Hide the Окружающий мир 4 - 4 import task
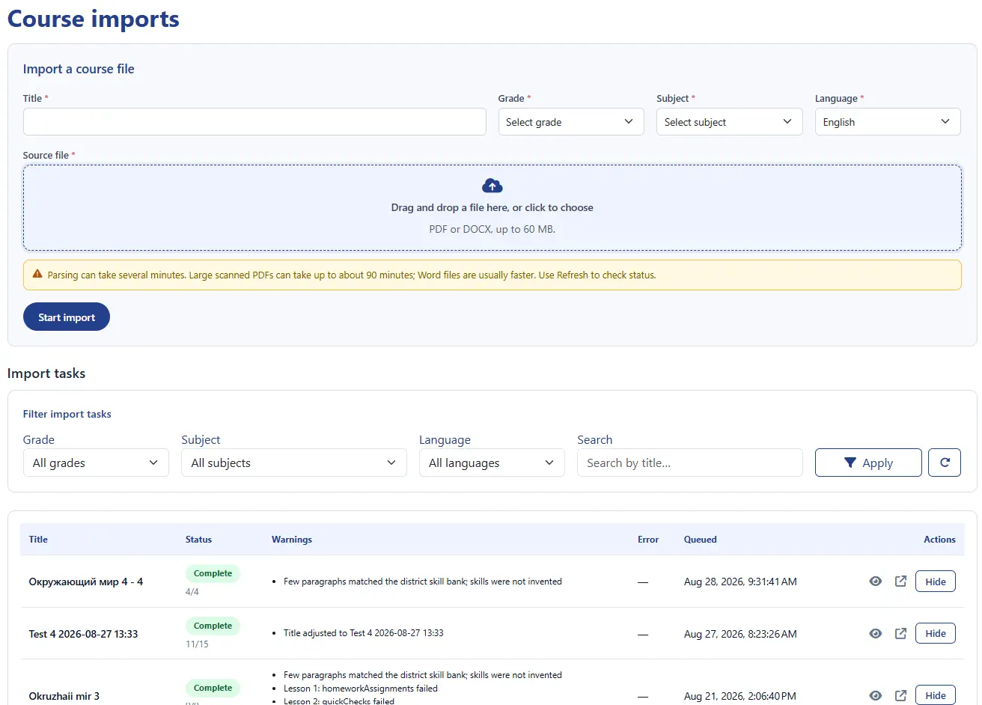The height and width of the screenshot is (705, 982). (936, 582)
